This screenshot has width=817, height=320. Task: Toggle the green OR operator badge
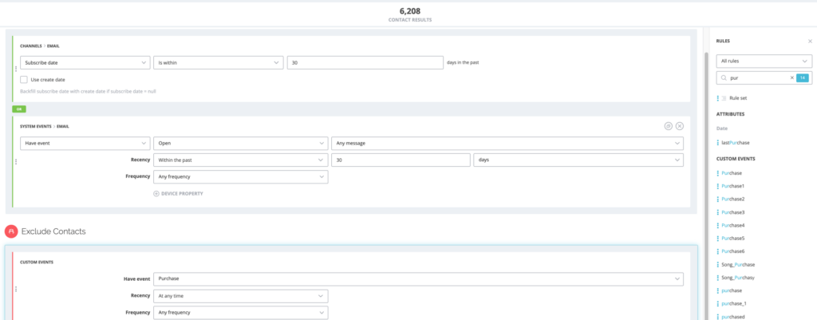(18, 109)
